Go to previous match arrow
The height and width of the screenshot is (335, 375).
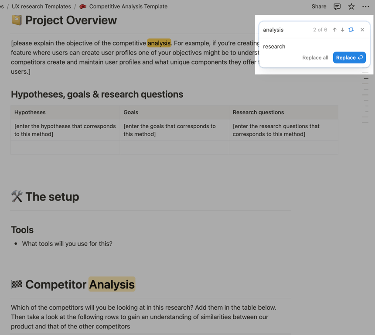(334, 30)
